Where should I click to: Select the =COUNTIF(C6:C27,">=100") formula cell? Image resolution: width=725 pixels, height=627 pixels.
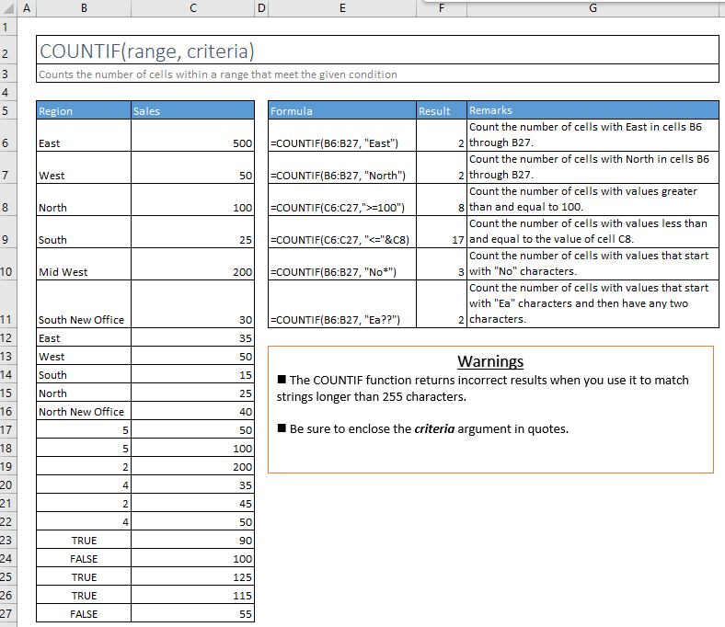[x=342, y=200]
